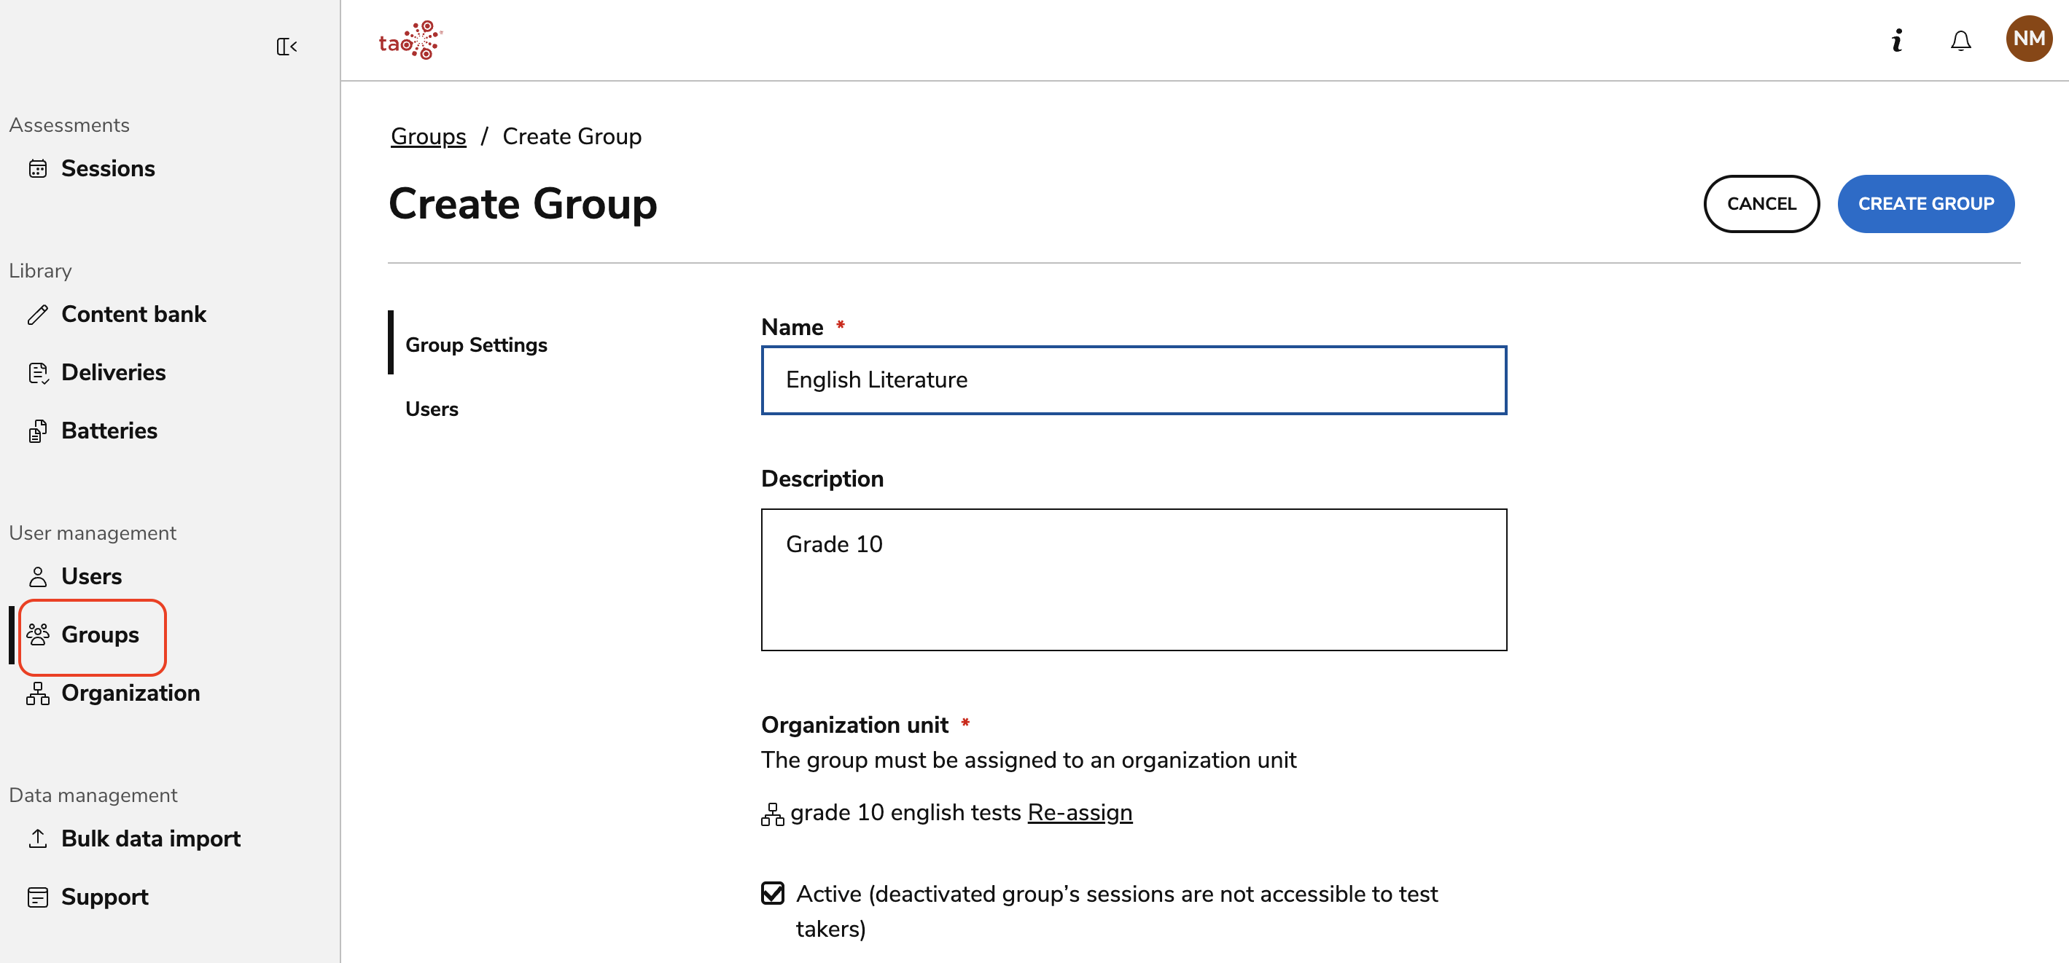Open Organization page
The width and height of the screenshot is (2069, 963).
click(x=130, y=693)
